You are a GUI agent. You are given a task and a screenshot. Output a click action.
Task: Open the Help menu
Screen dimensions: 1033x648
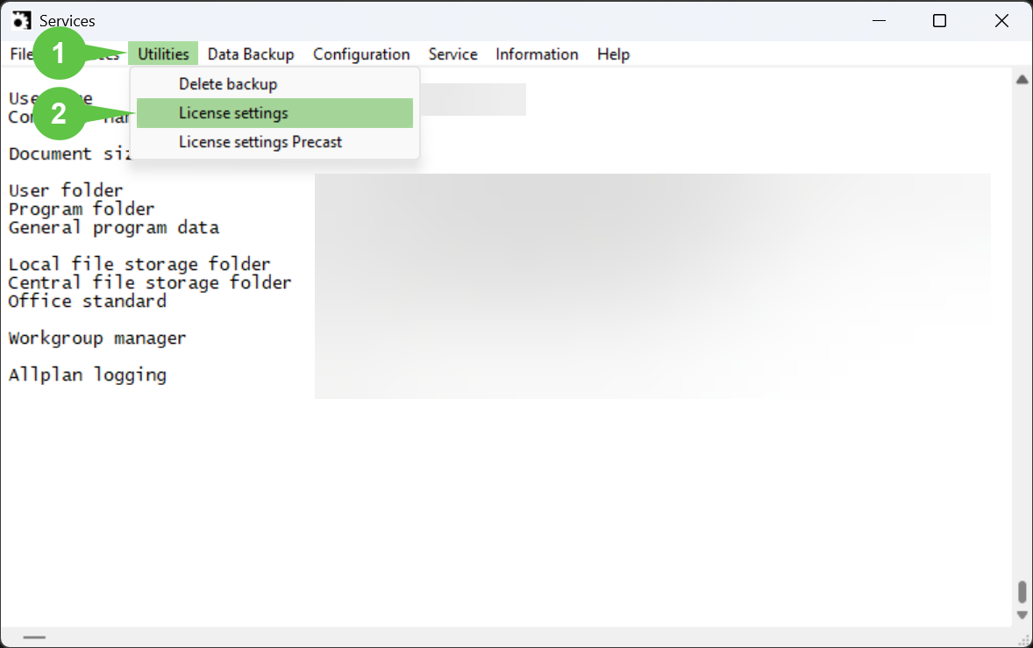[x=613, y=54]
